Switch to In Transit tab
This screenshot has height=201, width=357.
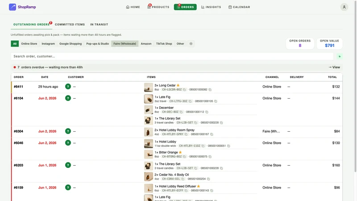99,25
